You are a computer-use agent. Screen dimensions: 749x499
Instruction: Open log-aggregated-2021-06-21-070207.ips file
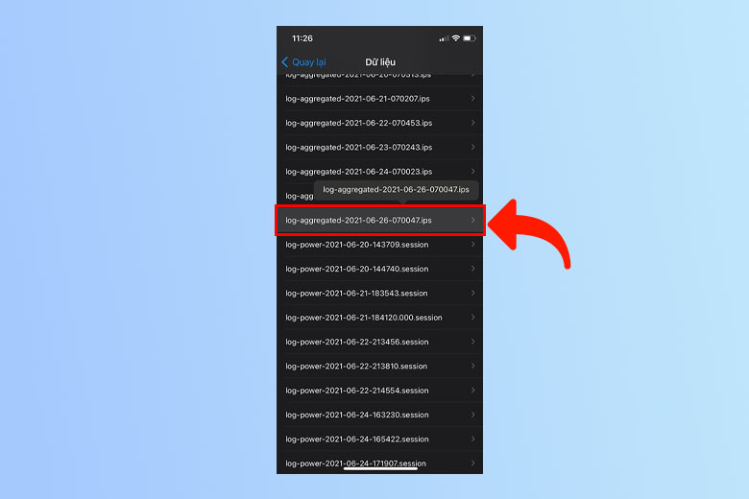[x=359, y=99]
